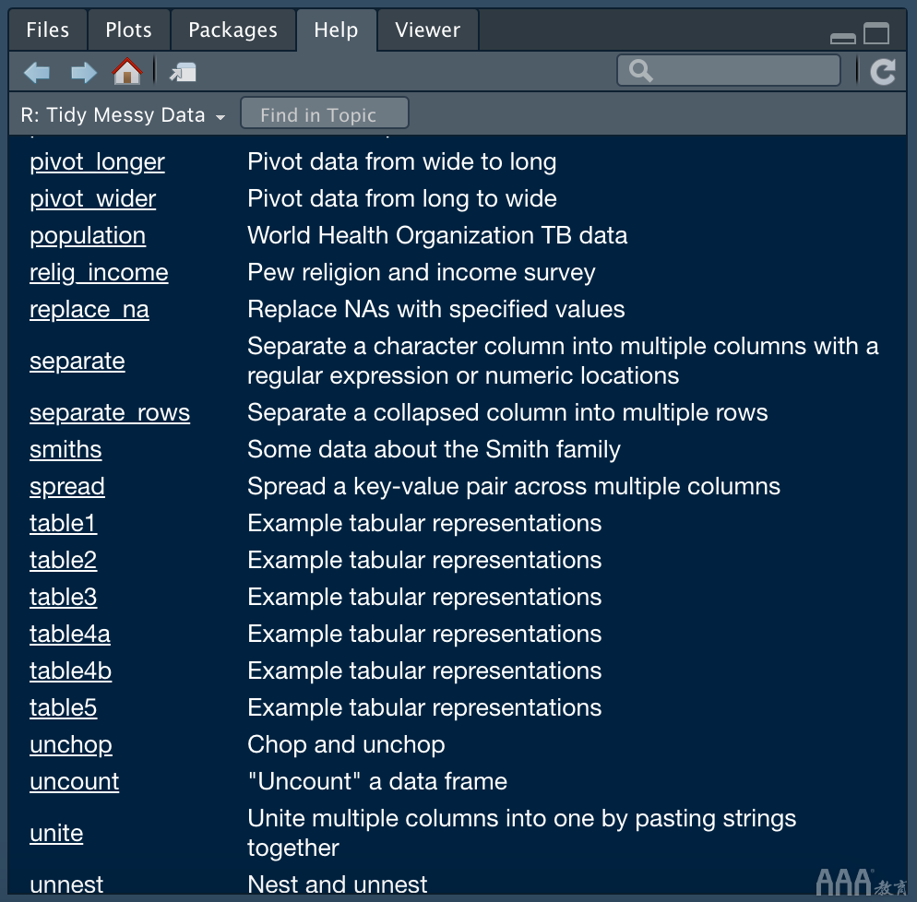The height and width of the screenshot is (902, 917).
Task: Open the table4a help link
Action: tap(70, 635)
